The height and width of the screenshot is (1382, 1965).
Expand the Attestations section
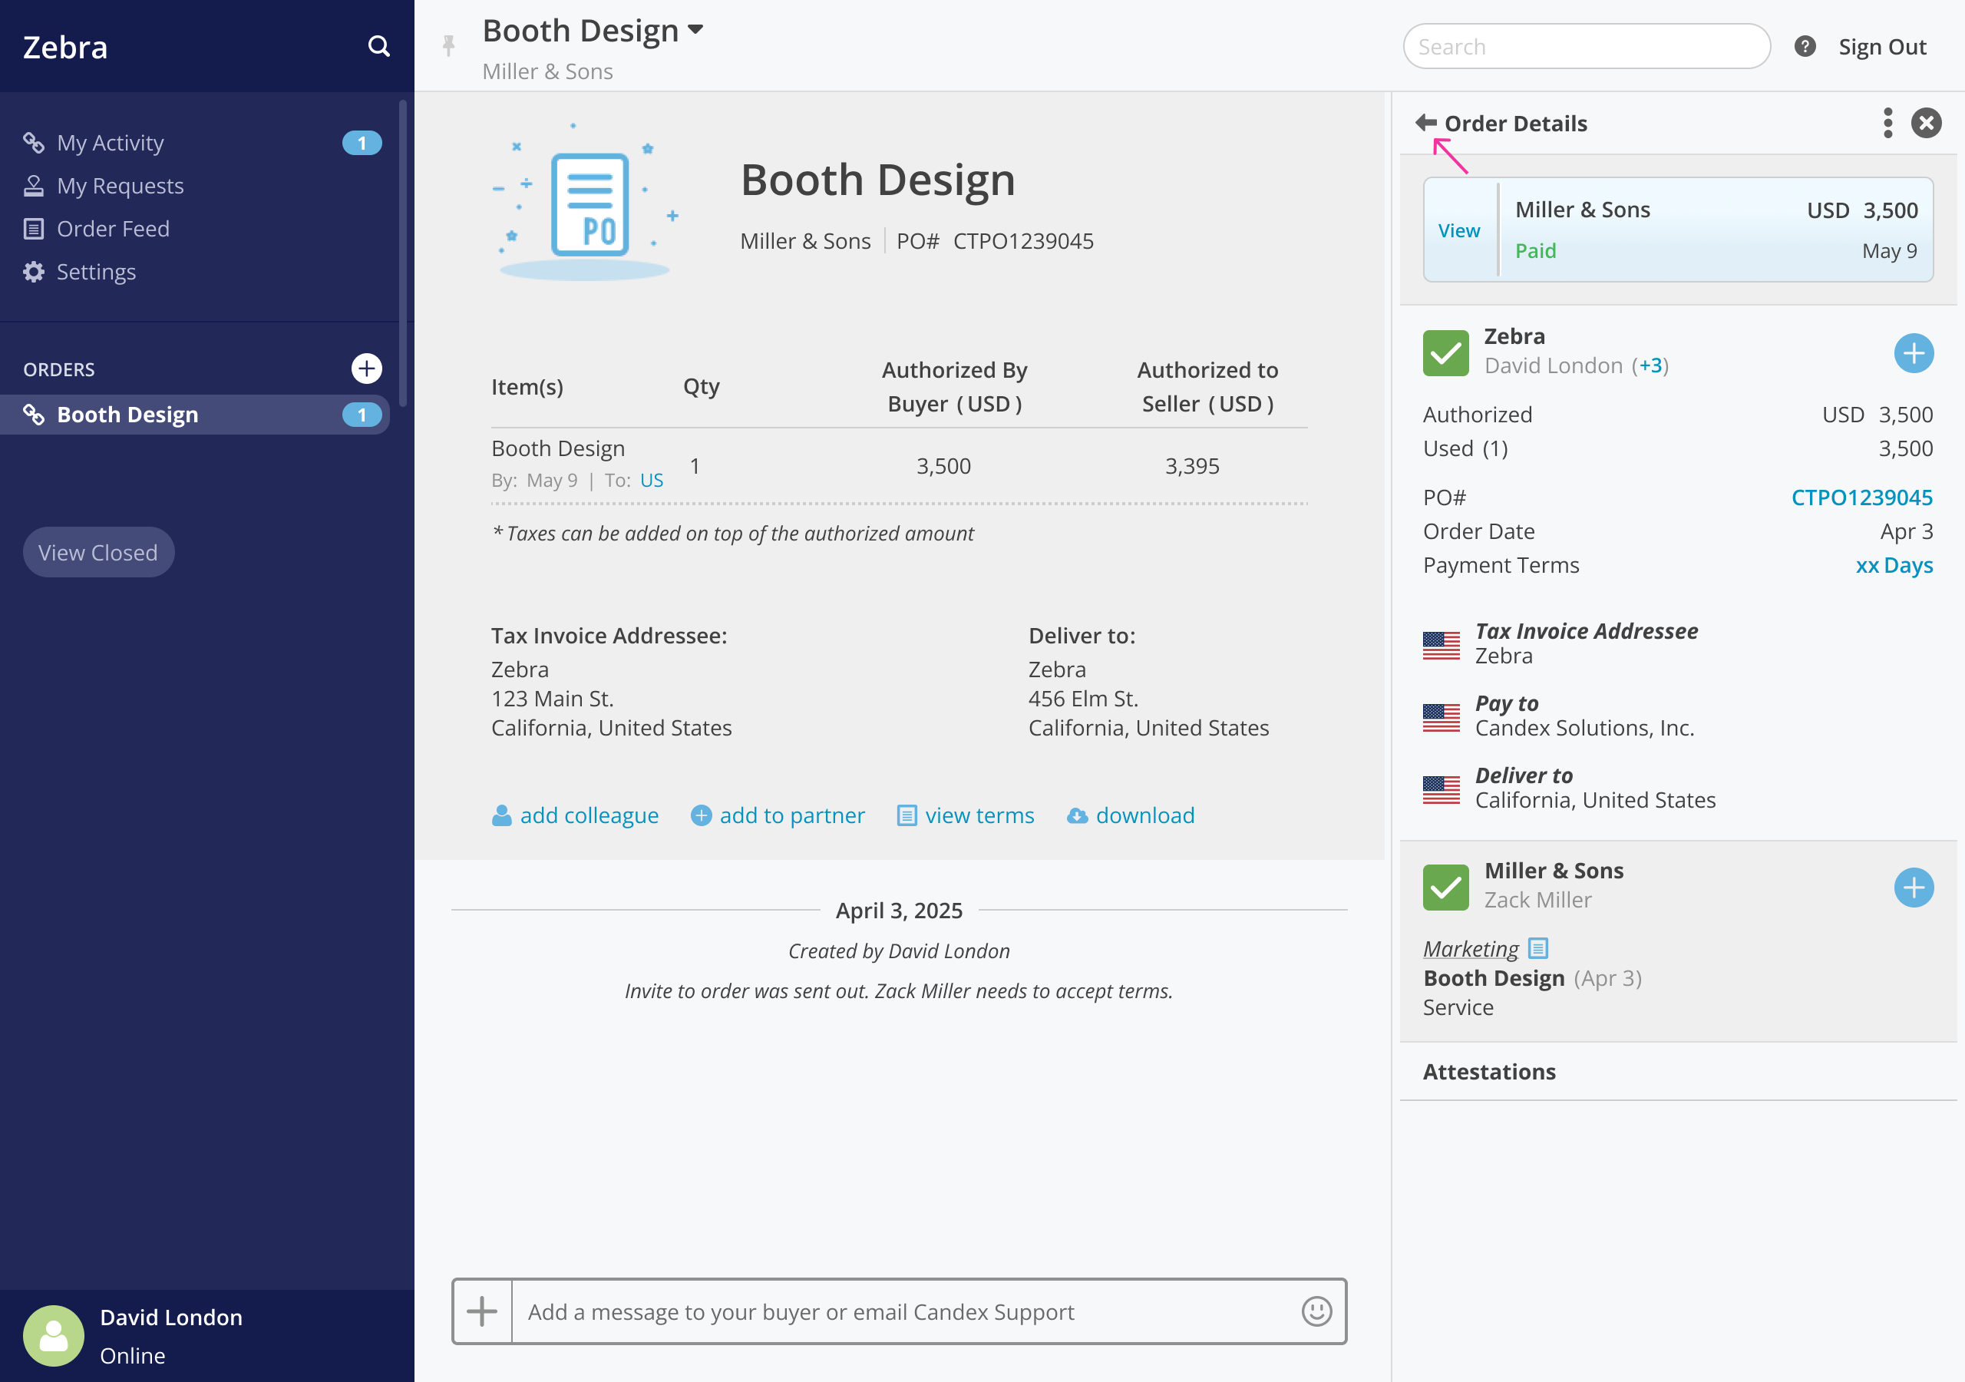[x=1488, y=1071]
